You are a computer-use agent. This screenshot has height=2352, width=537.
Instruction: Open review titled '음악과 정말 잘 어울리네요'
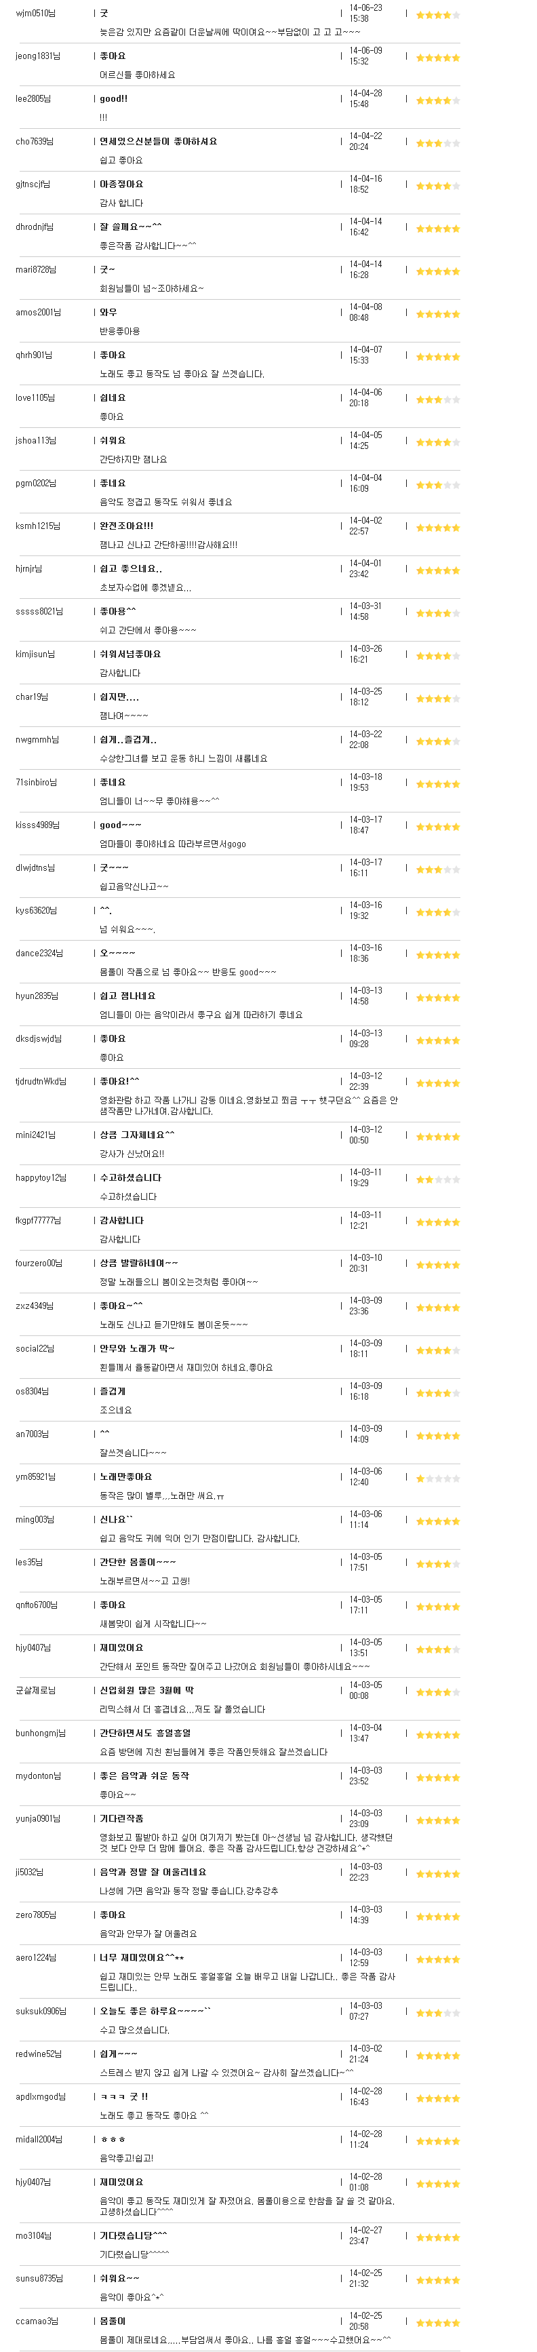pyautogui.click(x=153, y=1872)
